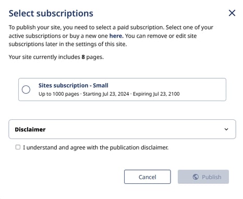Click the "Cancel" text label
This screenshot has width=243, height=199.
(148, 177)
